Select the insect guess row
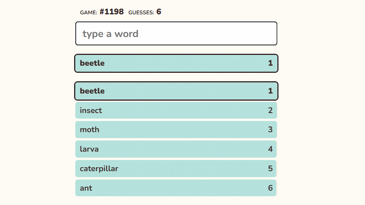The width and height of the screenshot is (365, 205). pyautogui.click(x=176, y=110)
